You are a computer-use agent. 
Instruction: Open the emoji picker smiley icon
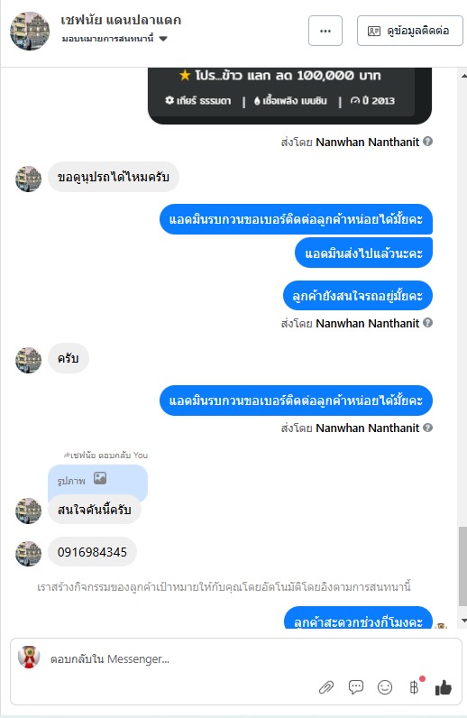click(385, 686)
